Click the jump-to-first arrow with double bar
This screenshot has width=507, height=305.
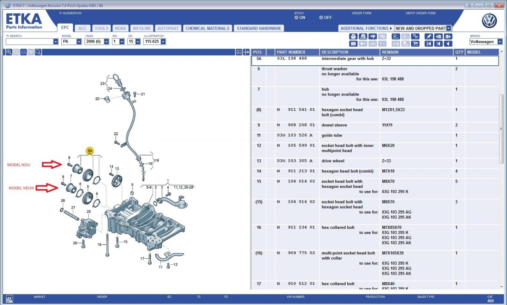tap(429, 43)
